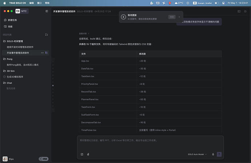The image size is (251, 163).
Task: Expand the Chat project folder
Action: click(x=8, y=83)
